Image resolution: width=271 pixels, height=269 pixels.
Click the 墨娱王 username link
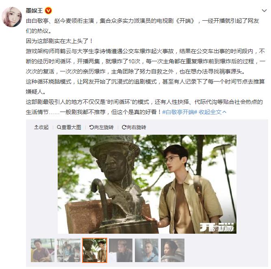pyautogui.click(x=34, y=11)
